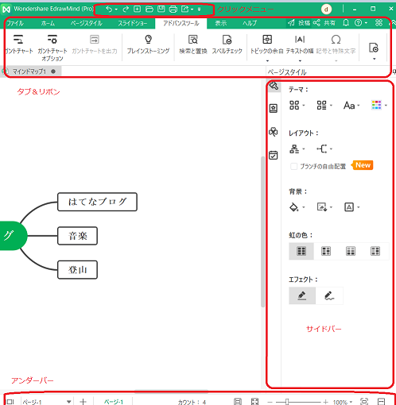Enable ブランチの自由配置 checkbox
The height and width of the screenshot is (405, 396).
[293, 166]
